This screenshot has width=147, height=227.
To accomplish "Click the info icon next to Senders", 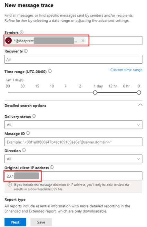I will (22, 32).
